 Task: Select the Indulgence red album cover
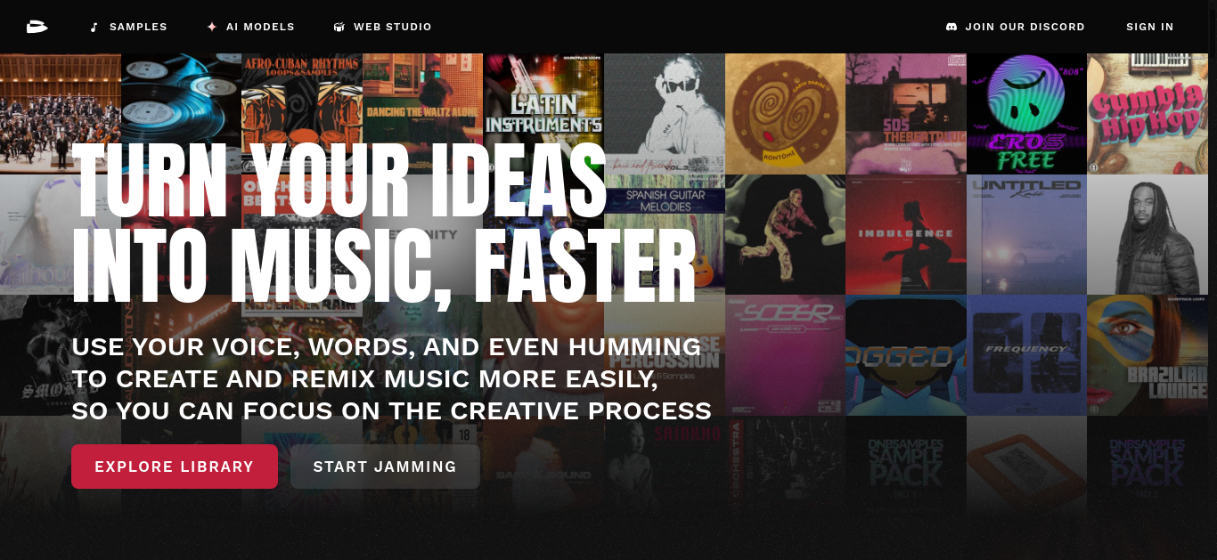906,235
